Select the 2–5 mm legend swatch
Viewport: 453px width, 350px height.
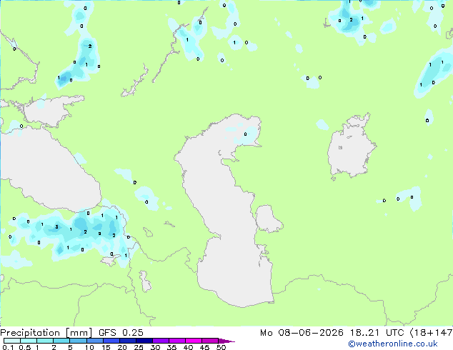tap(61, 341)
